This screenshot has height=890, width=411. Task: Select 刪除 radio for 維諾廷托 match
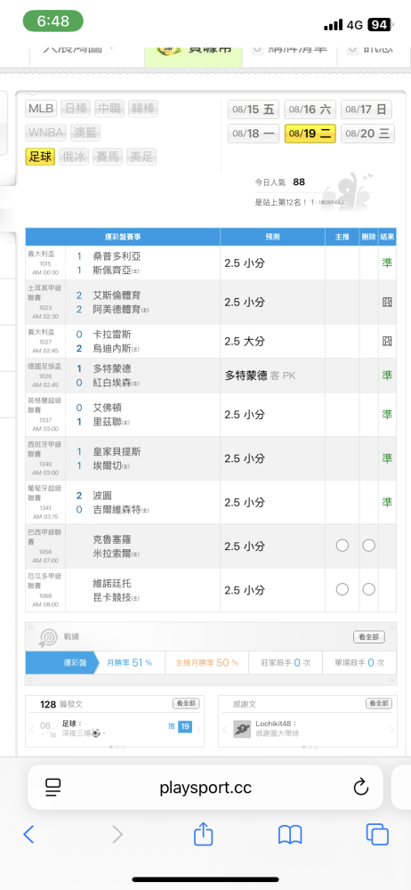click(x=369, y=589)
